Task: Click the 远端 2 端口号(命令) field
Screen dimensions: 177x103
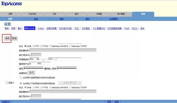Action: 36,96
